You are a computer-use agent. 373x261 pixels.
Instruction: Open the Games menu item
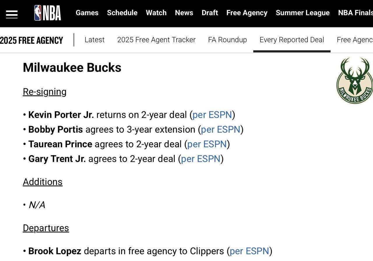(x=87, y=13)
